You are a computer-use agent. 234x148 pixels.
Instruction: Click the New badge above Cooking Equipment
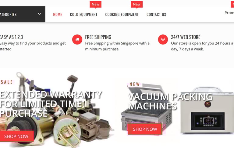click(x=137, y=5)
